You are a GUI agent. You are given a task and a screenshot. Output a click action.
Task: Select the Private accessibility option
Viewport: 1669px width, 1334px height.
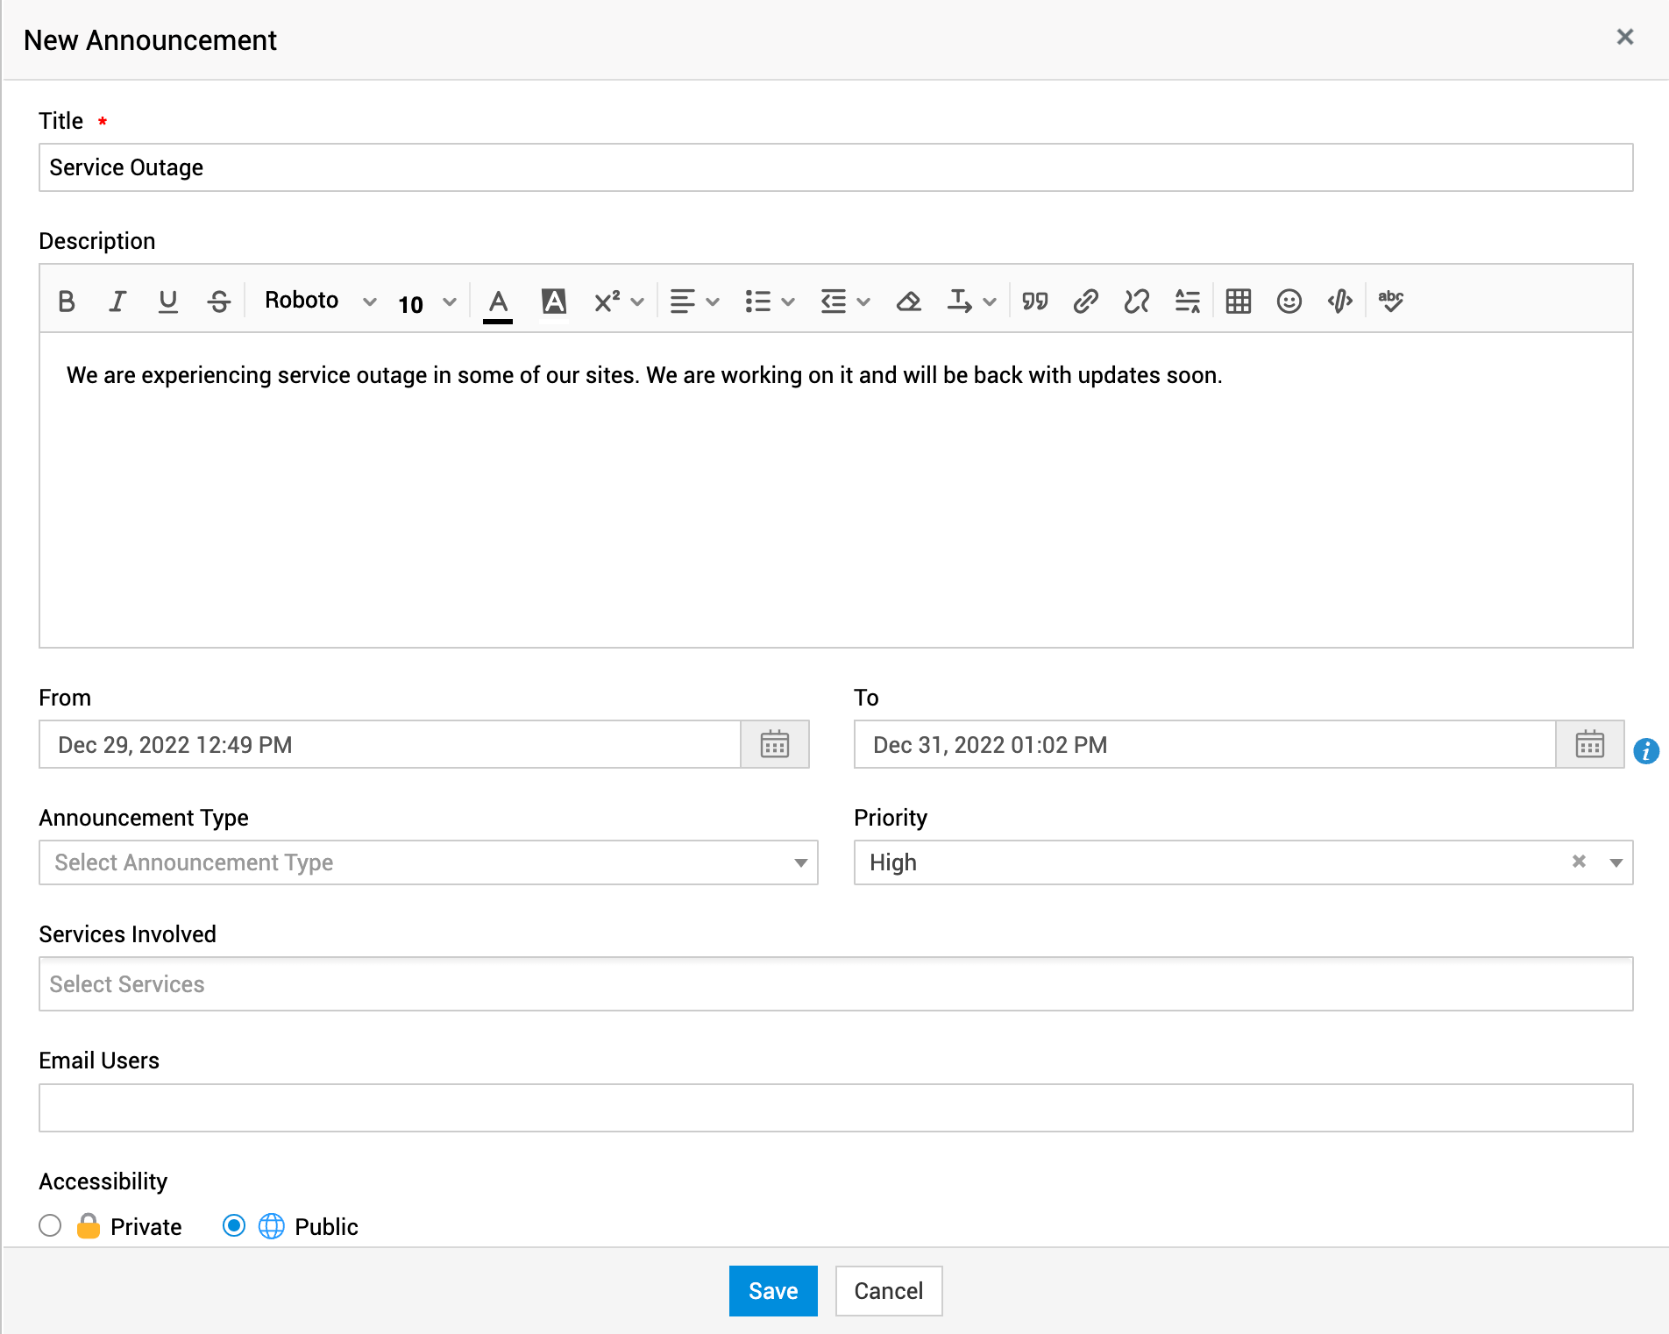tap(51, 1225)
